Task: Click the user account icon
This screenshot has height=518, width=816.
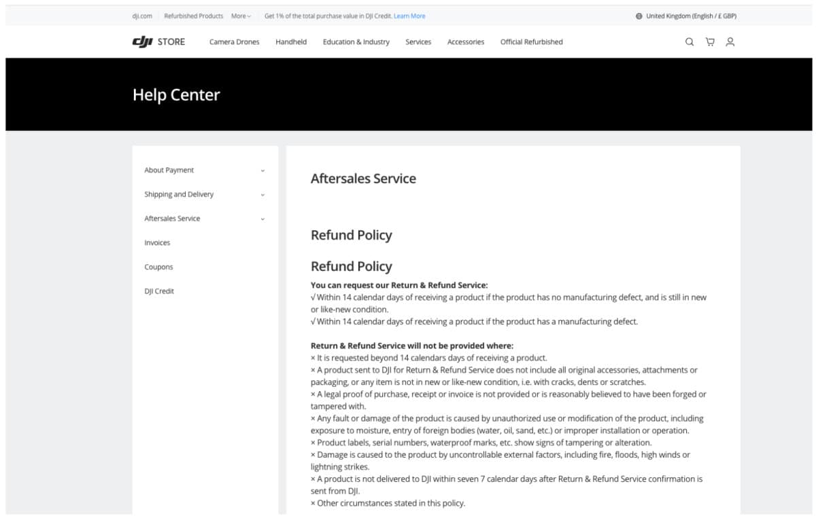Action: coord(730,42)
